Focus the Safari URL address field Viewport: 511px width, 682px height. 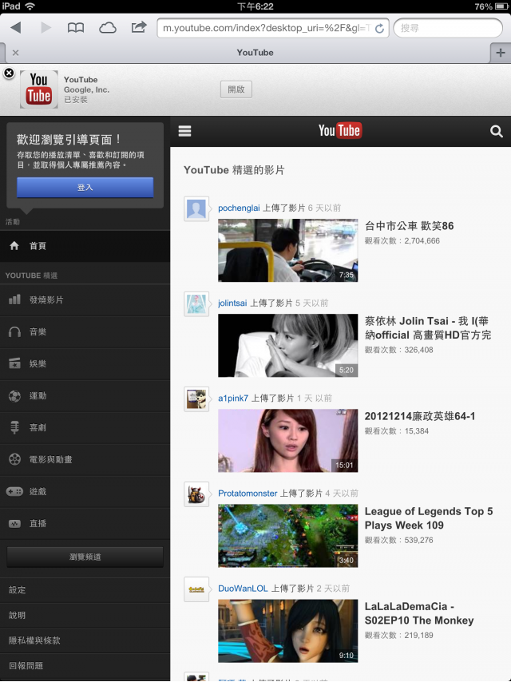[273, 28]
